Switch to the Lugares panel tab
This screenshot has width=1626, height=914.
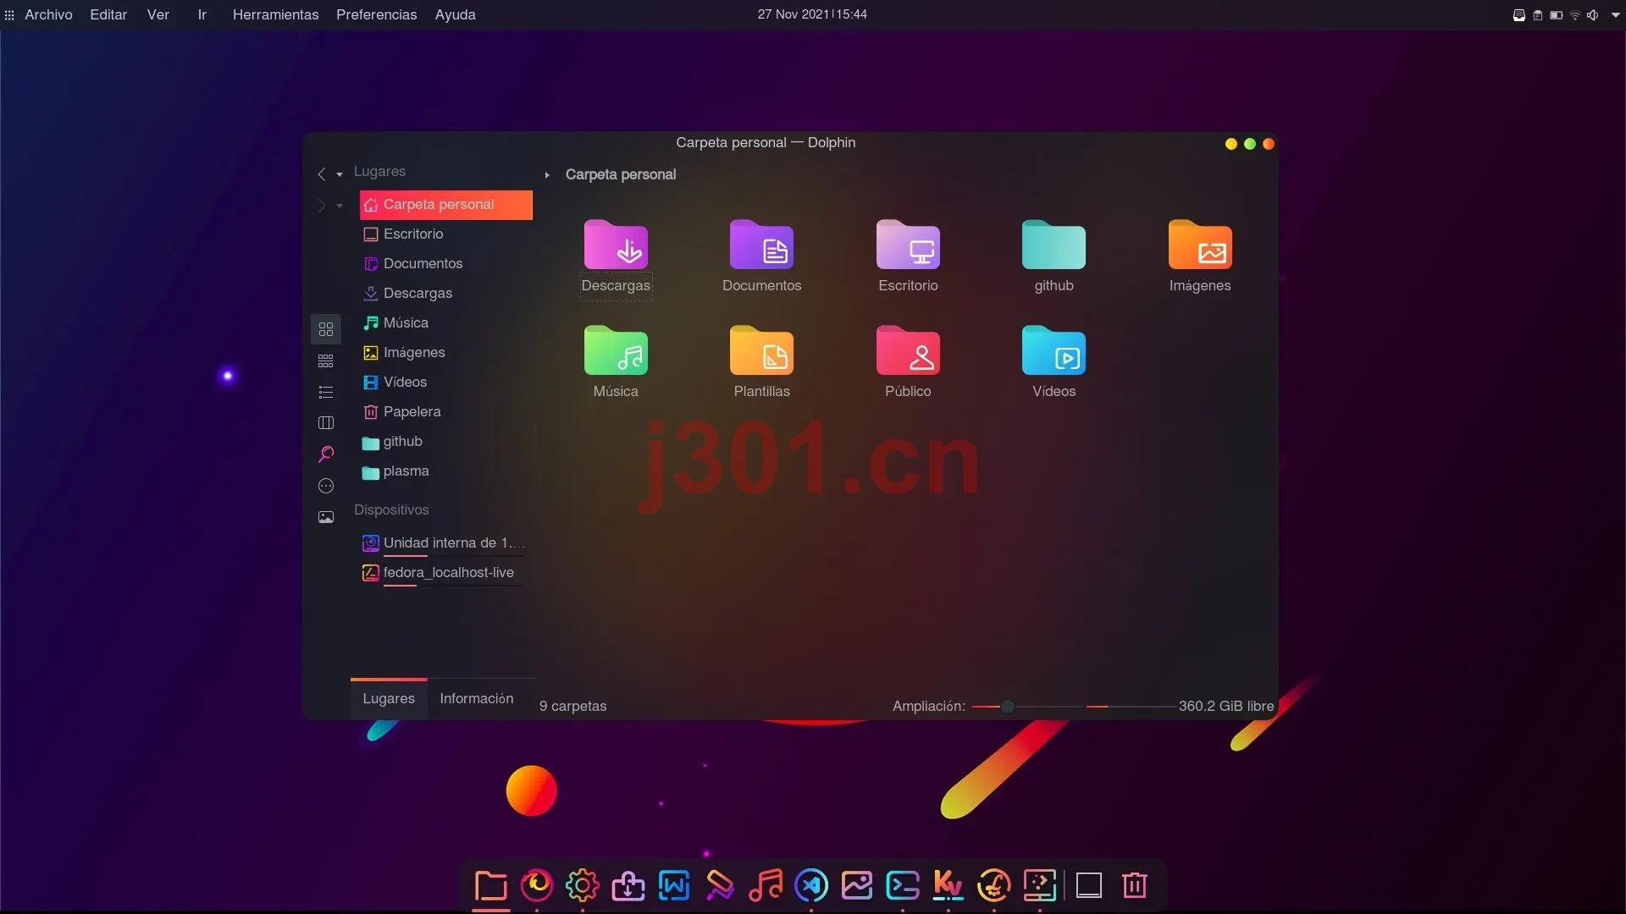389,699
